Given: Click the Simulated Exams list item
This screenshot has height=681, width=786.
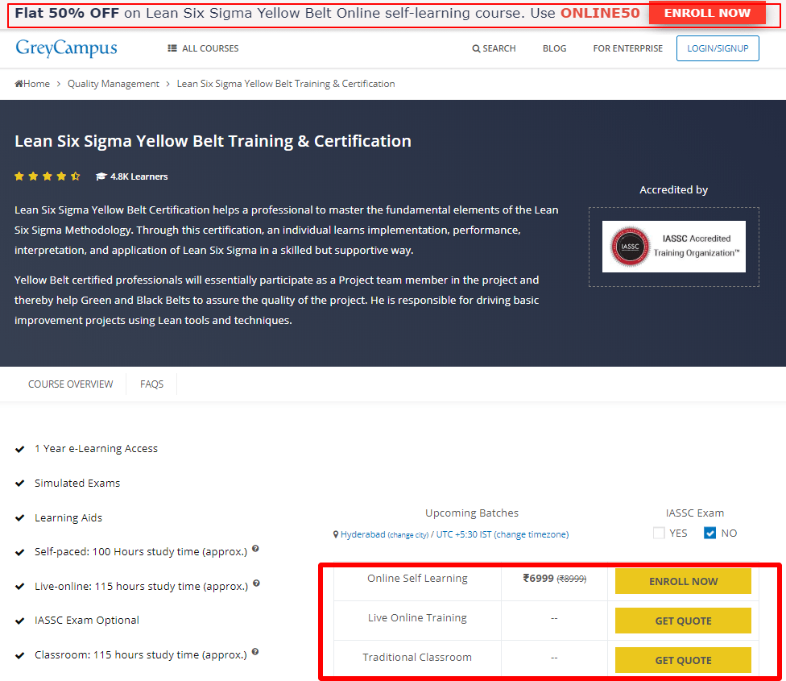Looking at the screenshot, I should 77,484.
